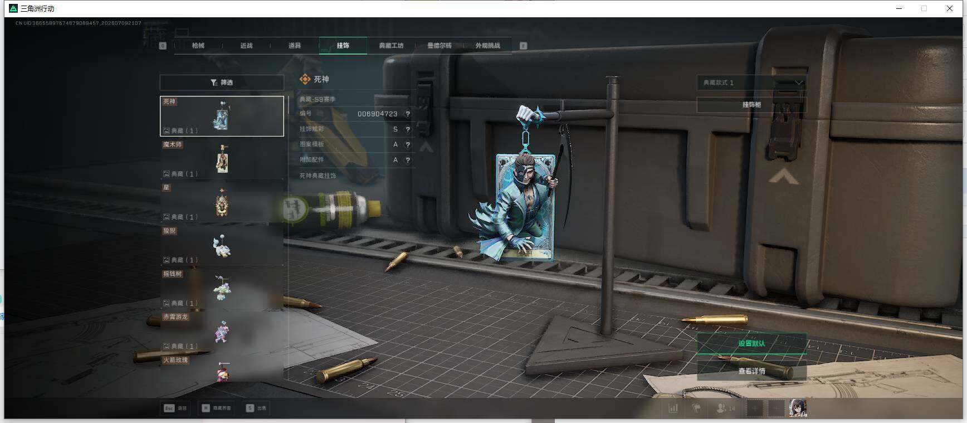The width and height of the screenshot is (967, 423).
Task: Open the statistics bar chart icon
Action: (x=673, y=409)
